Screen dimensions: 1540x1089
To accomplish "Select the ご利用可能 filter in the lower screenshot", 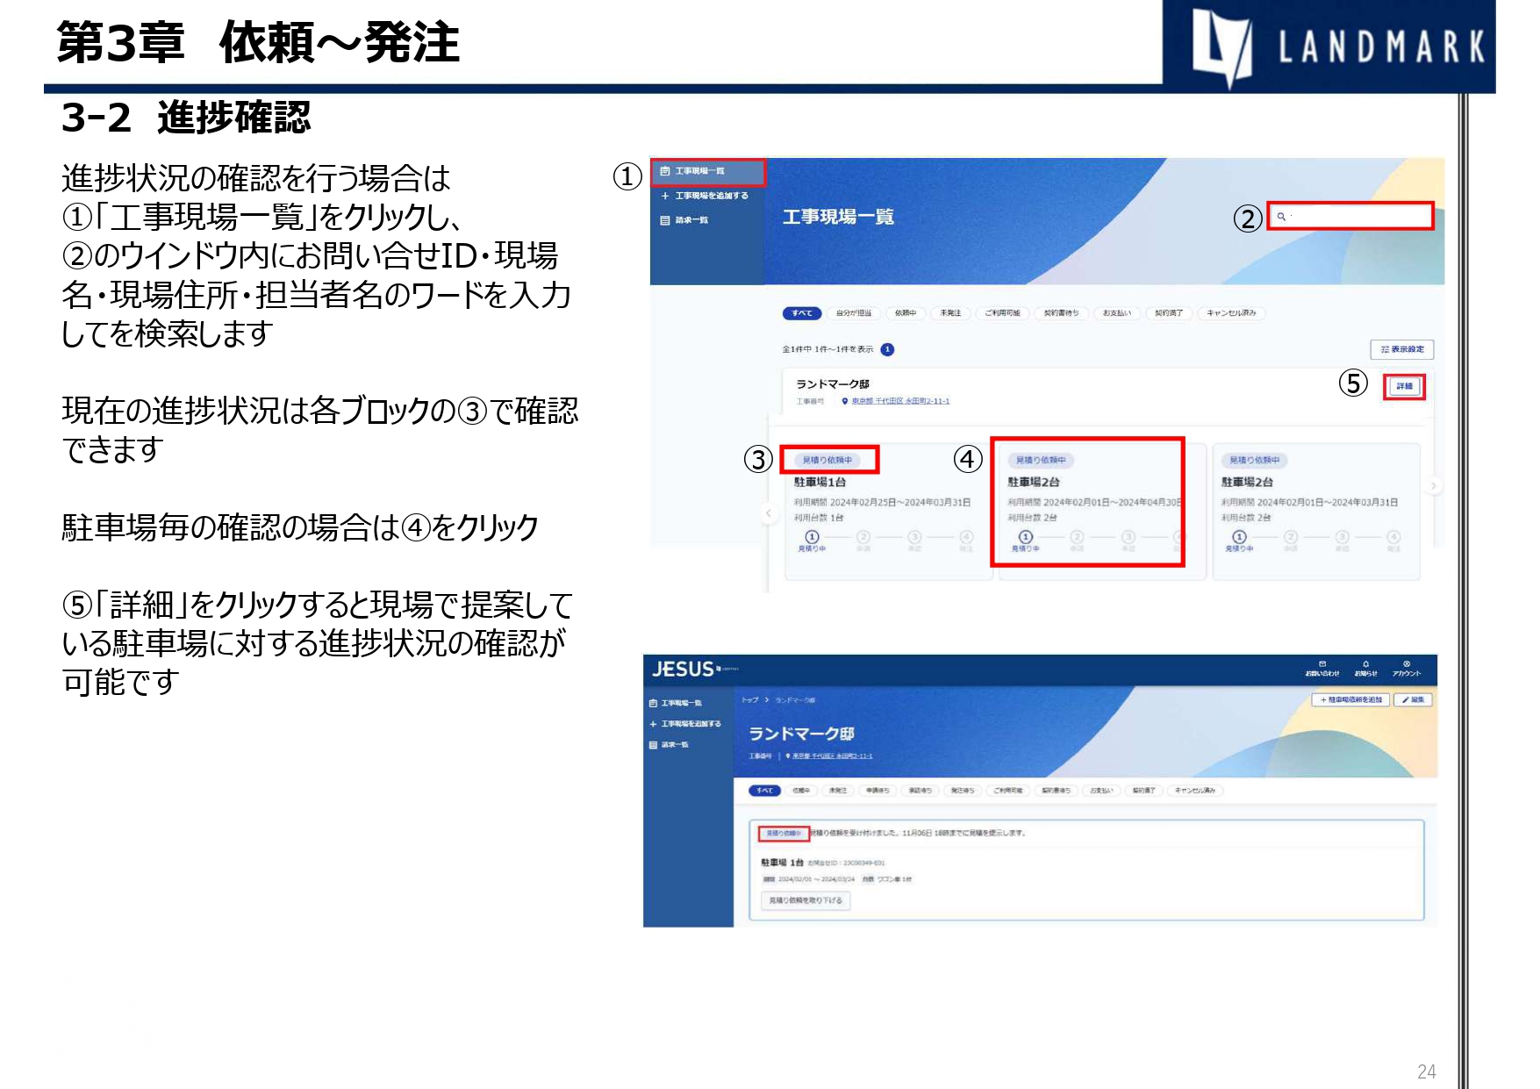I will click(1008, 791).
